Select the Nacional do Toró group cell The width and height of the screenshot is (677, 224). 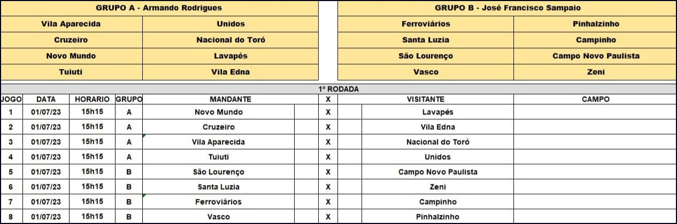point(230,40)
